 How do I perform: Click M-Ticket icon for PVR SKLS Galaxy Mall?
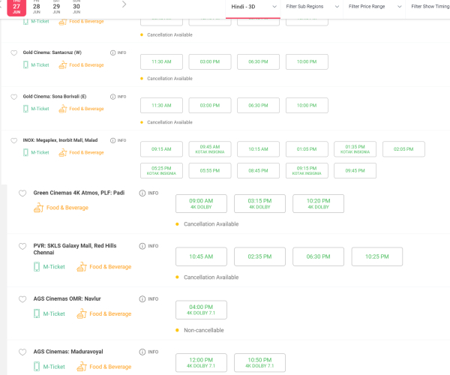pos(38,267)
